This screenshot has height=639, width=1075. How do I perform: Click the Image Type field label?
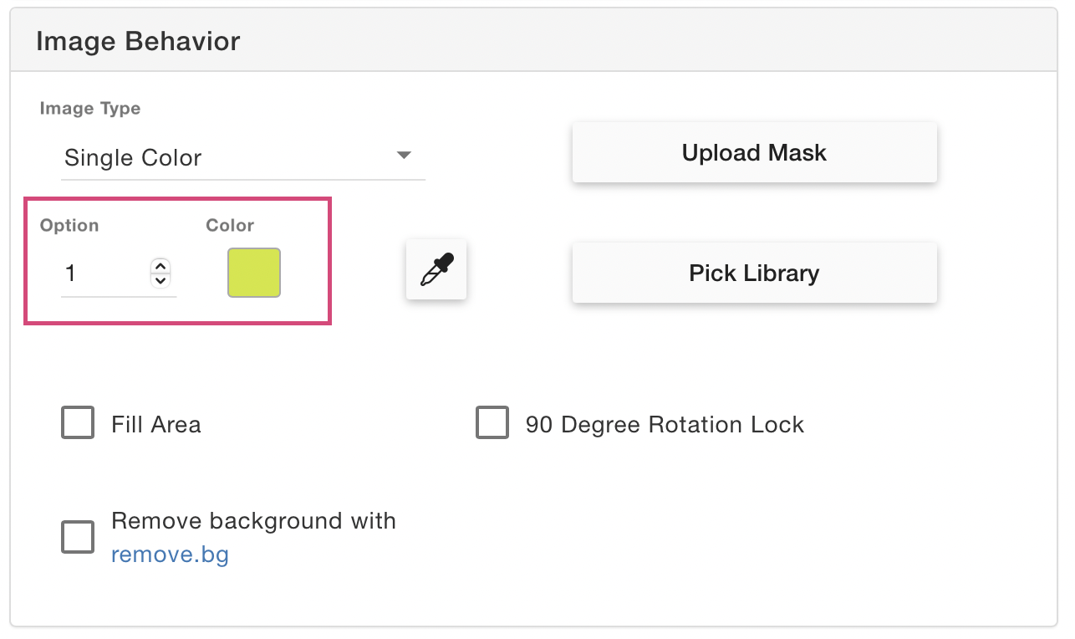click(90, 109)
